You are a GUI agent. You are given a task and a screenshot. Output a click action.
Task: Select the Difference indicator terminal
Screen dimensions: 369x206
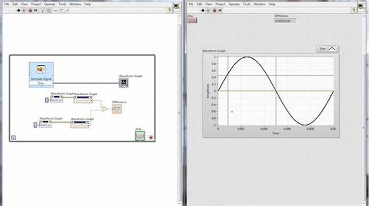[x=117, y=109]
